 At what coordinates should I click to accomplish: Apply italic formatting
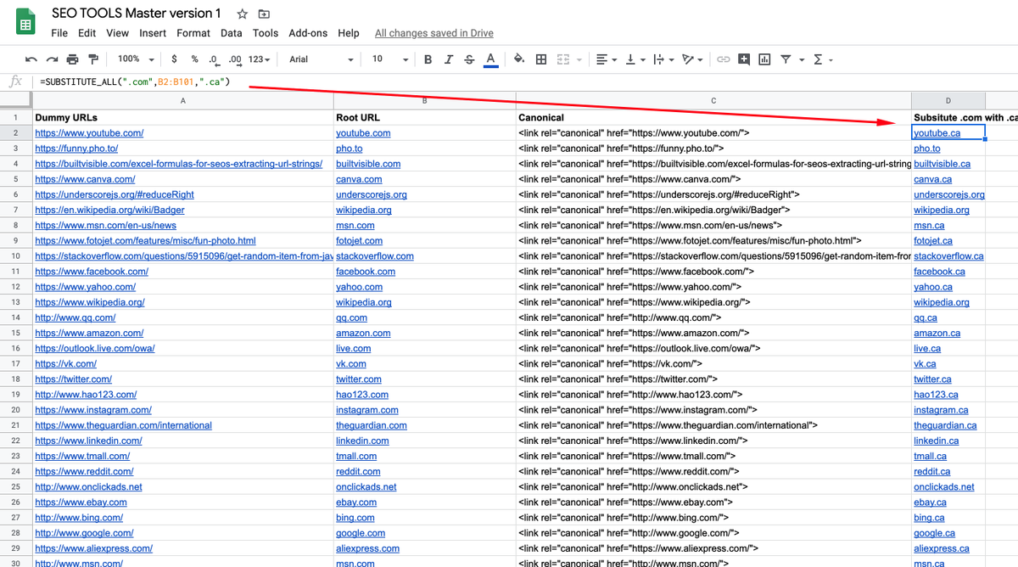pos(449,59)
